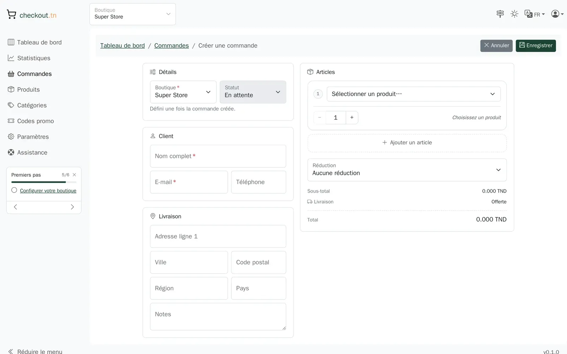Screen dimensions: 567x354
Task: Focus the Notes textarea
Action: [x=218, y=316]
